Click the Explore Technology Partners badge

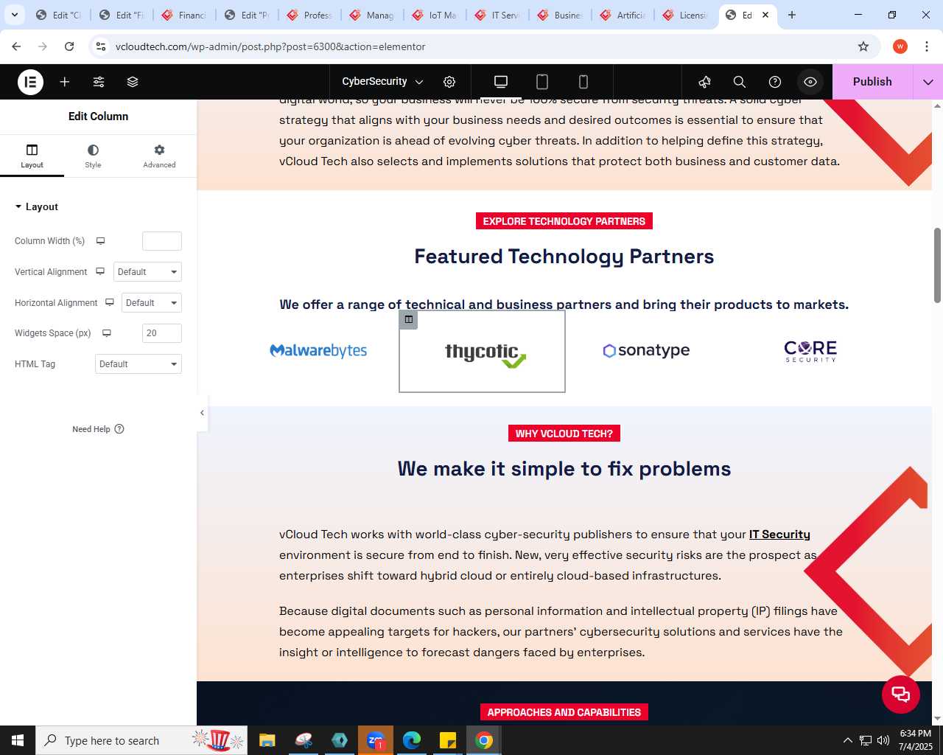pos(564,221)
